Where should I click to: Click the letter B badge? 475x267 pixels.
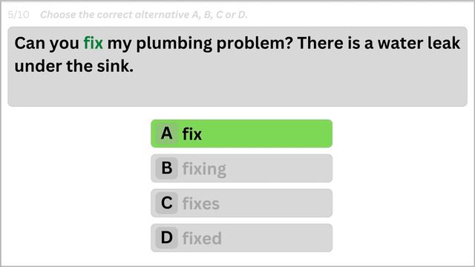166,168
